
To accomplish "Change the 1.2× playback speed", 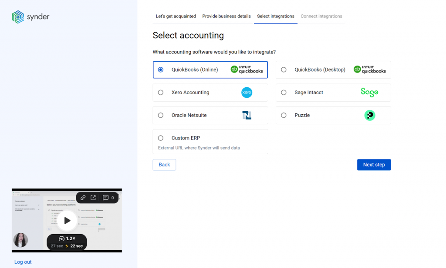I will [x=67, y=238].
